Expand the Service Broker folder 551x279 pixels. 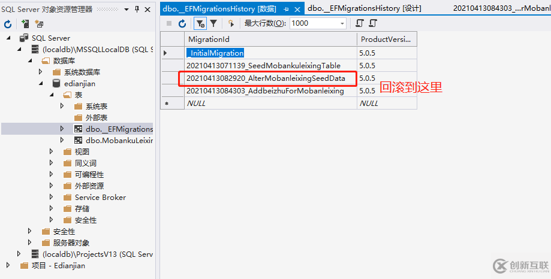click(52, 197)
